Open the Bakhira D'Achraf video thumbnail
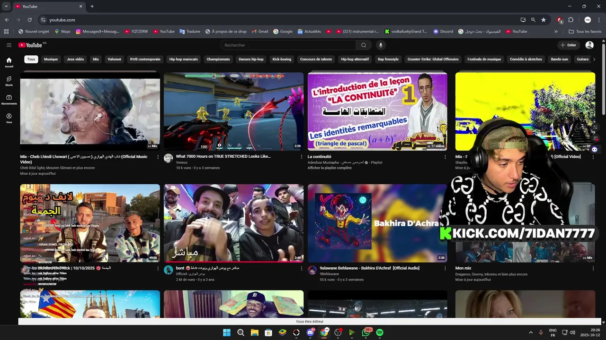The height and width of the screenshot is (340, 606). pyautogui.click(x=377, y=223)
